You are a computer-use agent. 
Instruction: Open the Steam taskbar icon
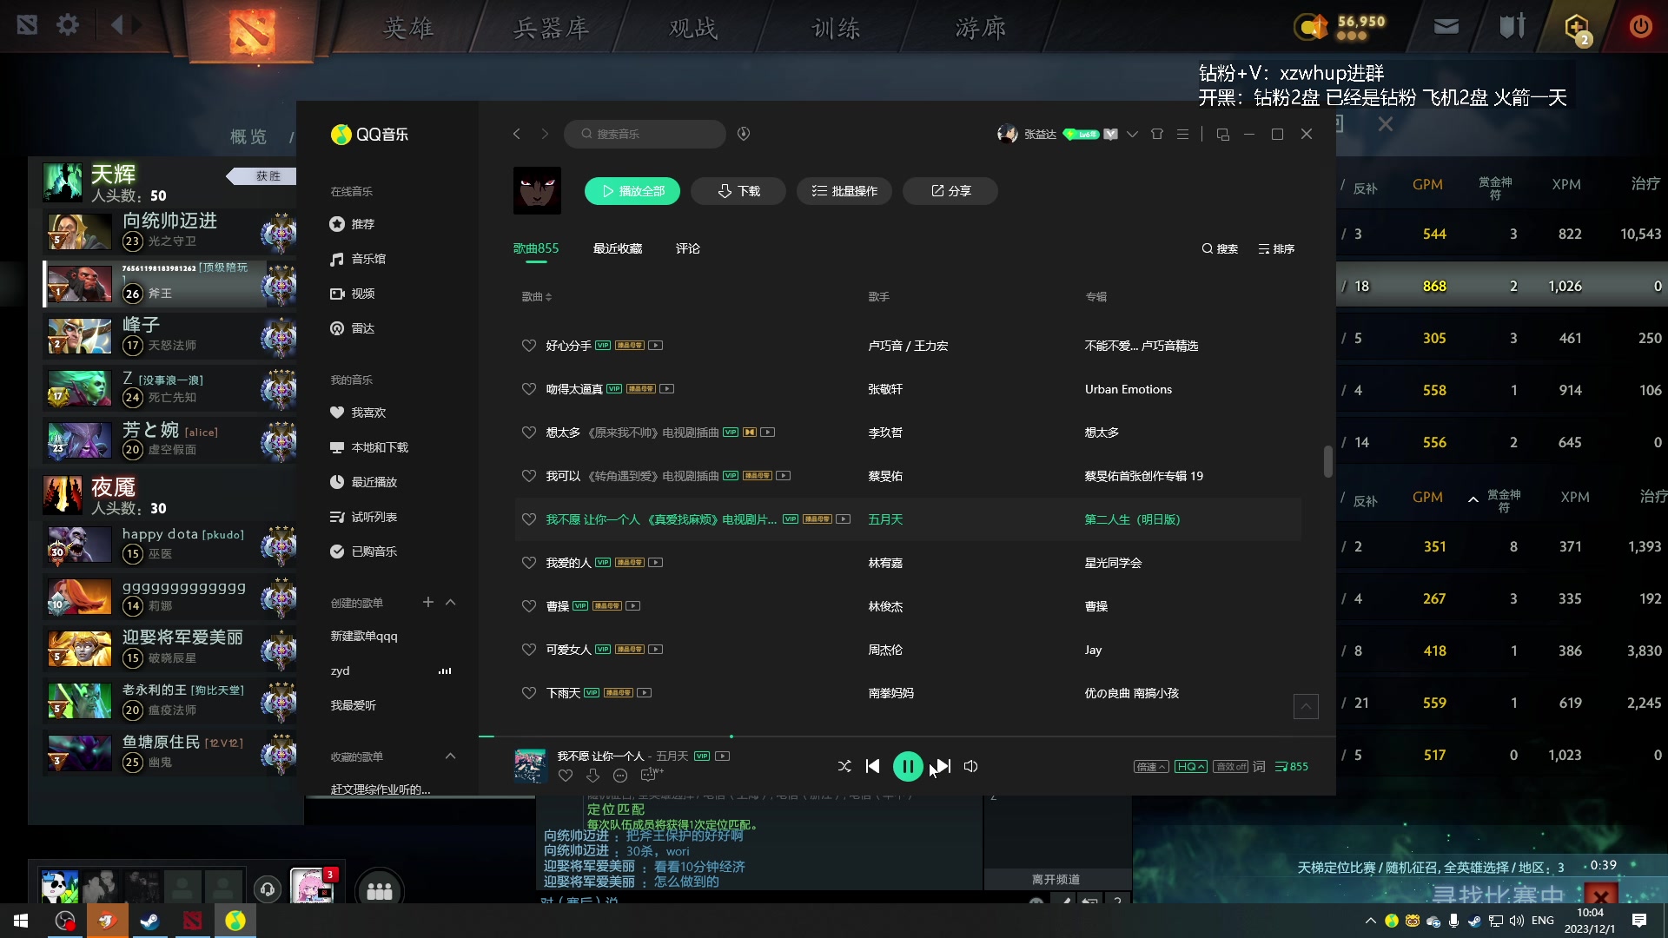149,921
